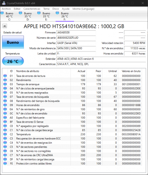148x175 pixels.
Task: Click status icon for reintentos de giro
Action: [x=5, y=109]
